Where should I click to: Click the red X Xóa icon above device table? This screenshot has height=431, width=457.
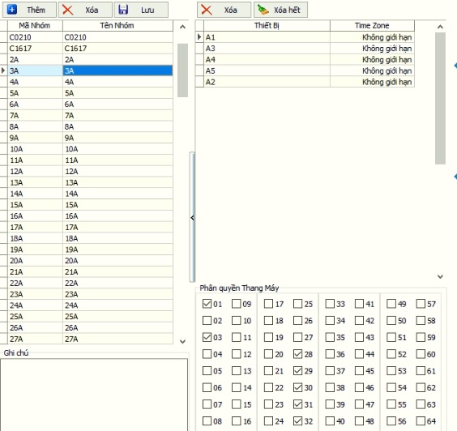(207, 10)
